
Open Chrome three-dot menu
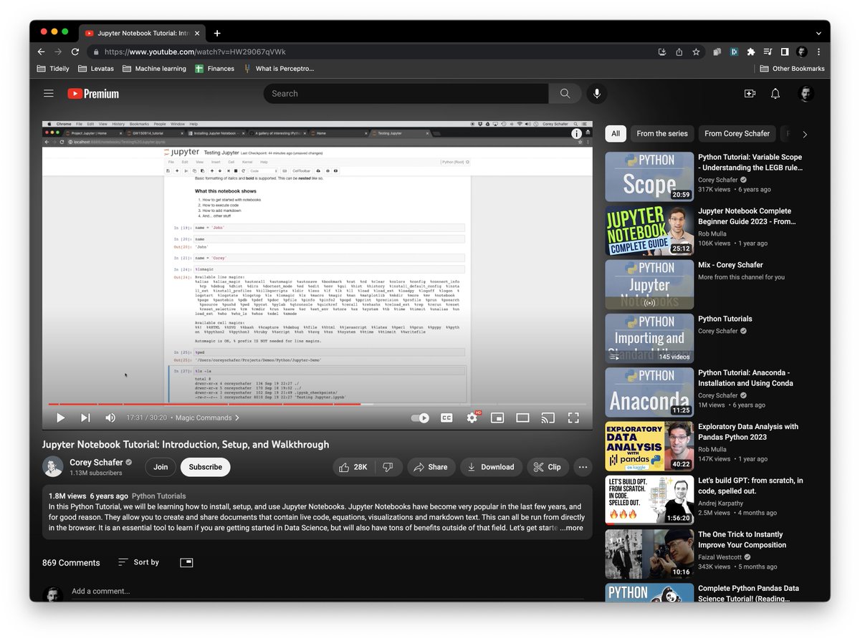818,52
